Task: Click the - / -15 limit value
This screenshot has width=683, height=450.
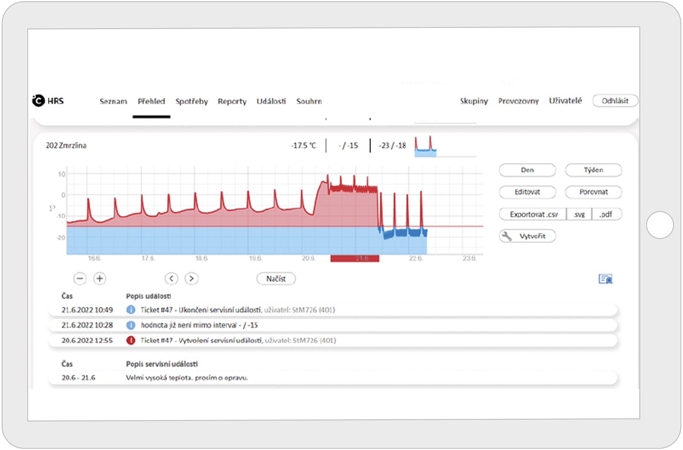Action: [348, 146]
